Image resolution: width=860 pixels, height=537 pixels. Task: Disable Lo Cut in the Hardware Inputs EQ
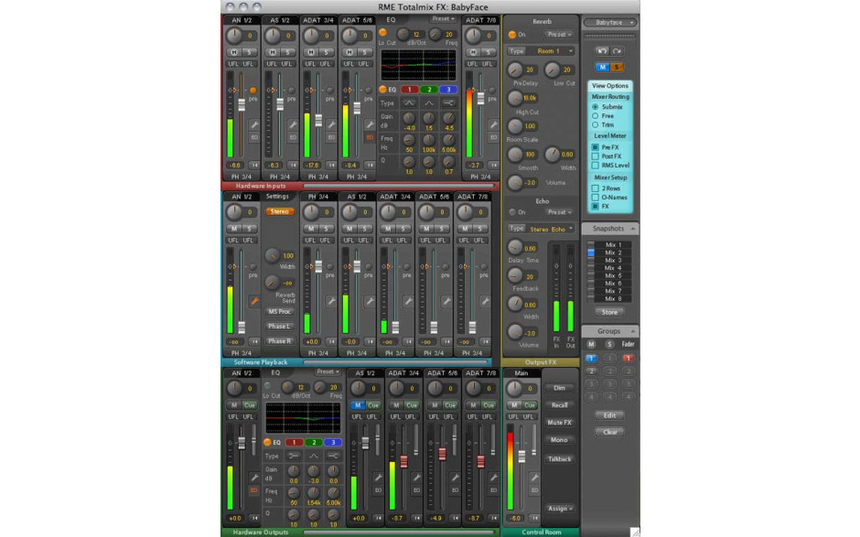[x=382, y=32]
